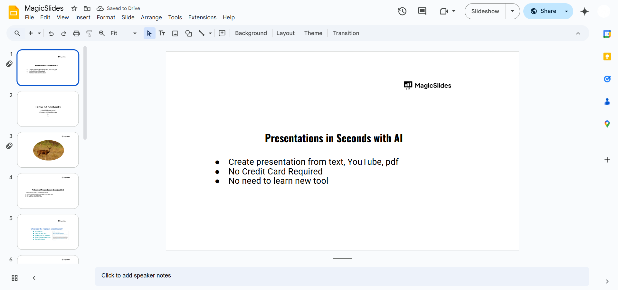
Task: Insert a text box
Action: (162, 33)
